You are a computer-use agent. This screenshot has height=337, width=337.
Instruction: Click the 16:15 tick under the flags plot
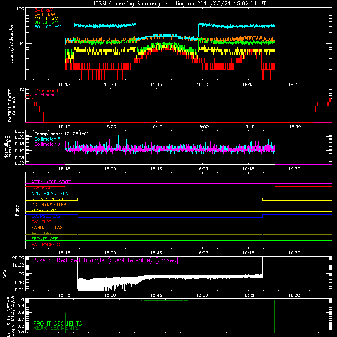(x=248, y=253)
